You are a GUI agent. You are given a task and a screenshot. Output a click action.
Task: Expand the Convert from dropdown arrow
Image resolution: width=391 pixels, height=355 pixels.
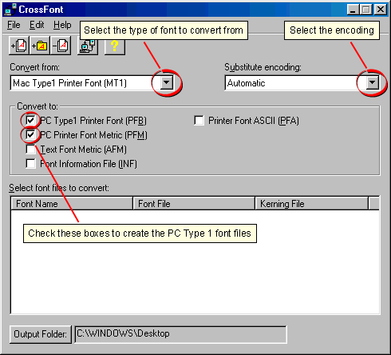point(167,83)
